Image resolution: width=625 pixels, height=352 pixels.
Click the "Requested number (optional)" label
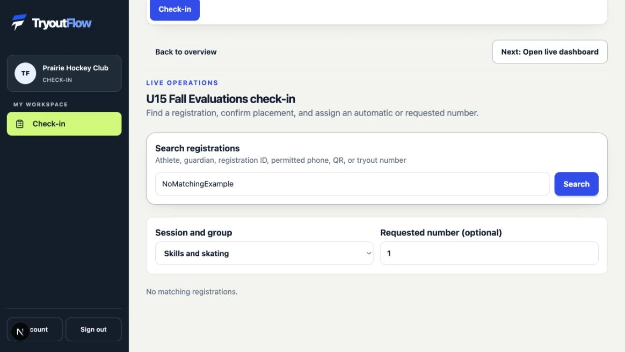coord(441,233)
